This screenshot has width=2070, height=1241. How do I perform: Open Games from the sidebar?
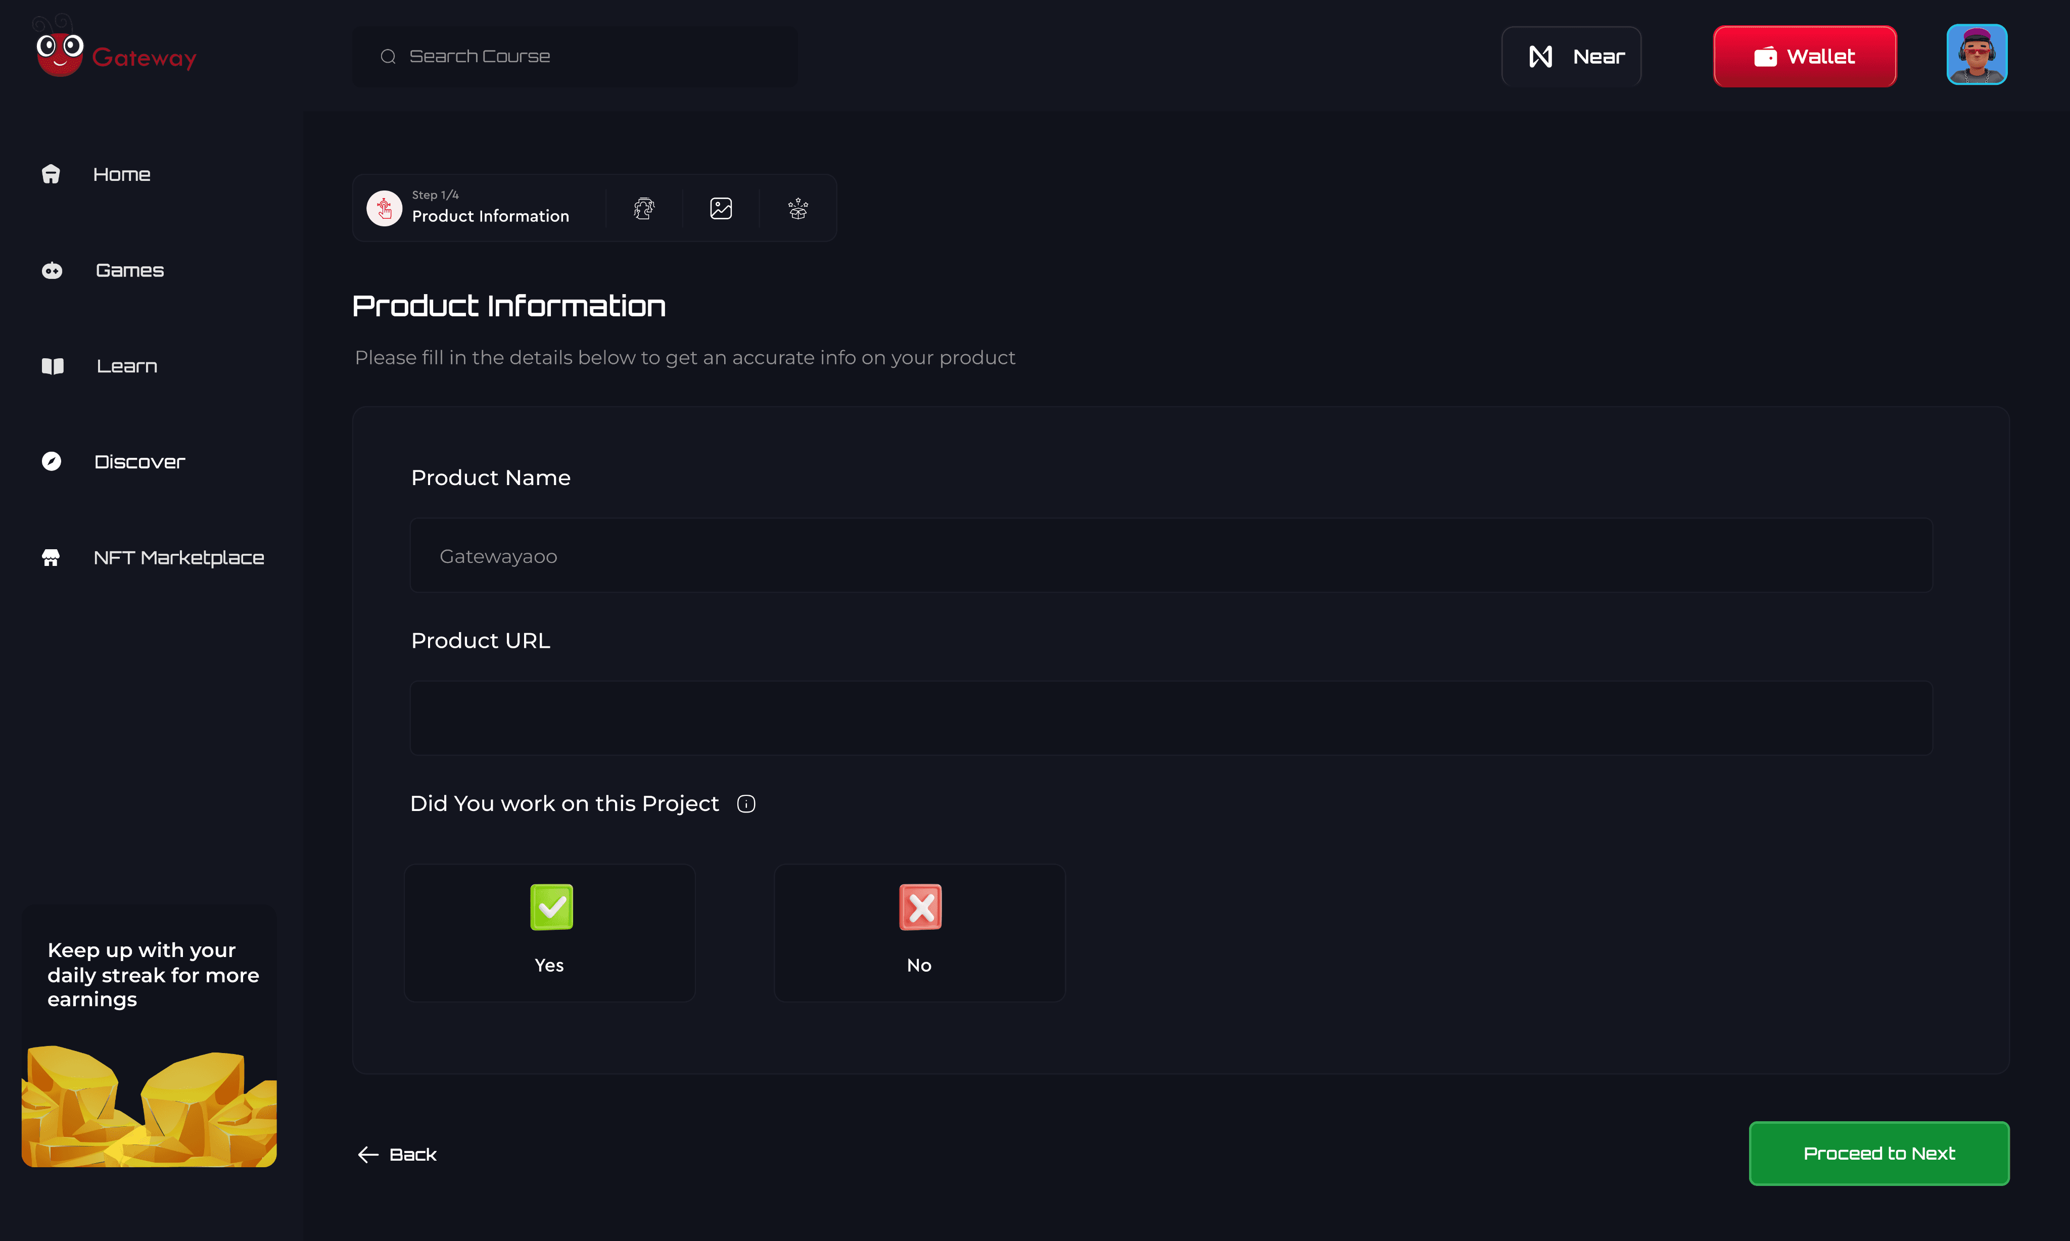[x=129, y=270]
